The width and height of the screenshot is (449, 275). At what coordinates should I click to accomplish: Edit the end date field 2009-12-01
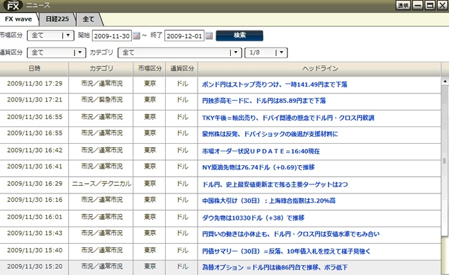coord(184,36)
